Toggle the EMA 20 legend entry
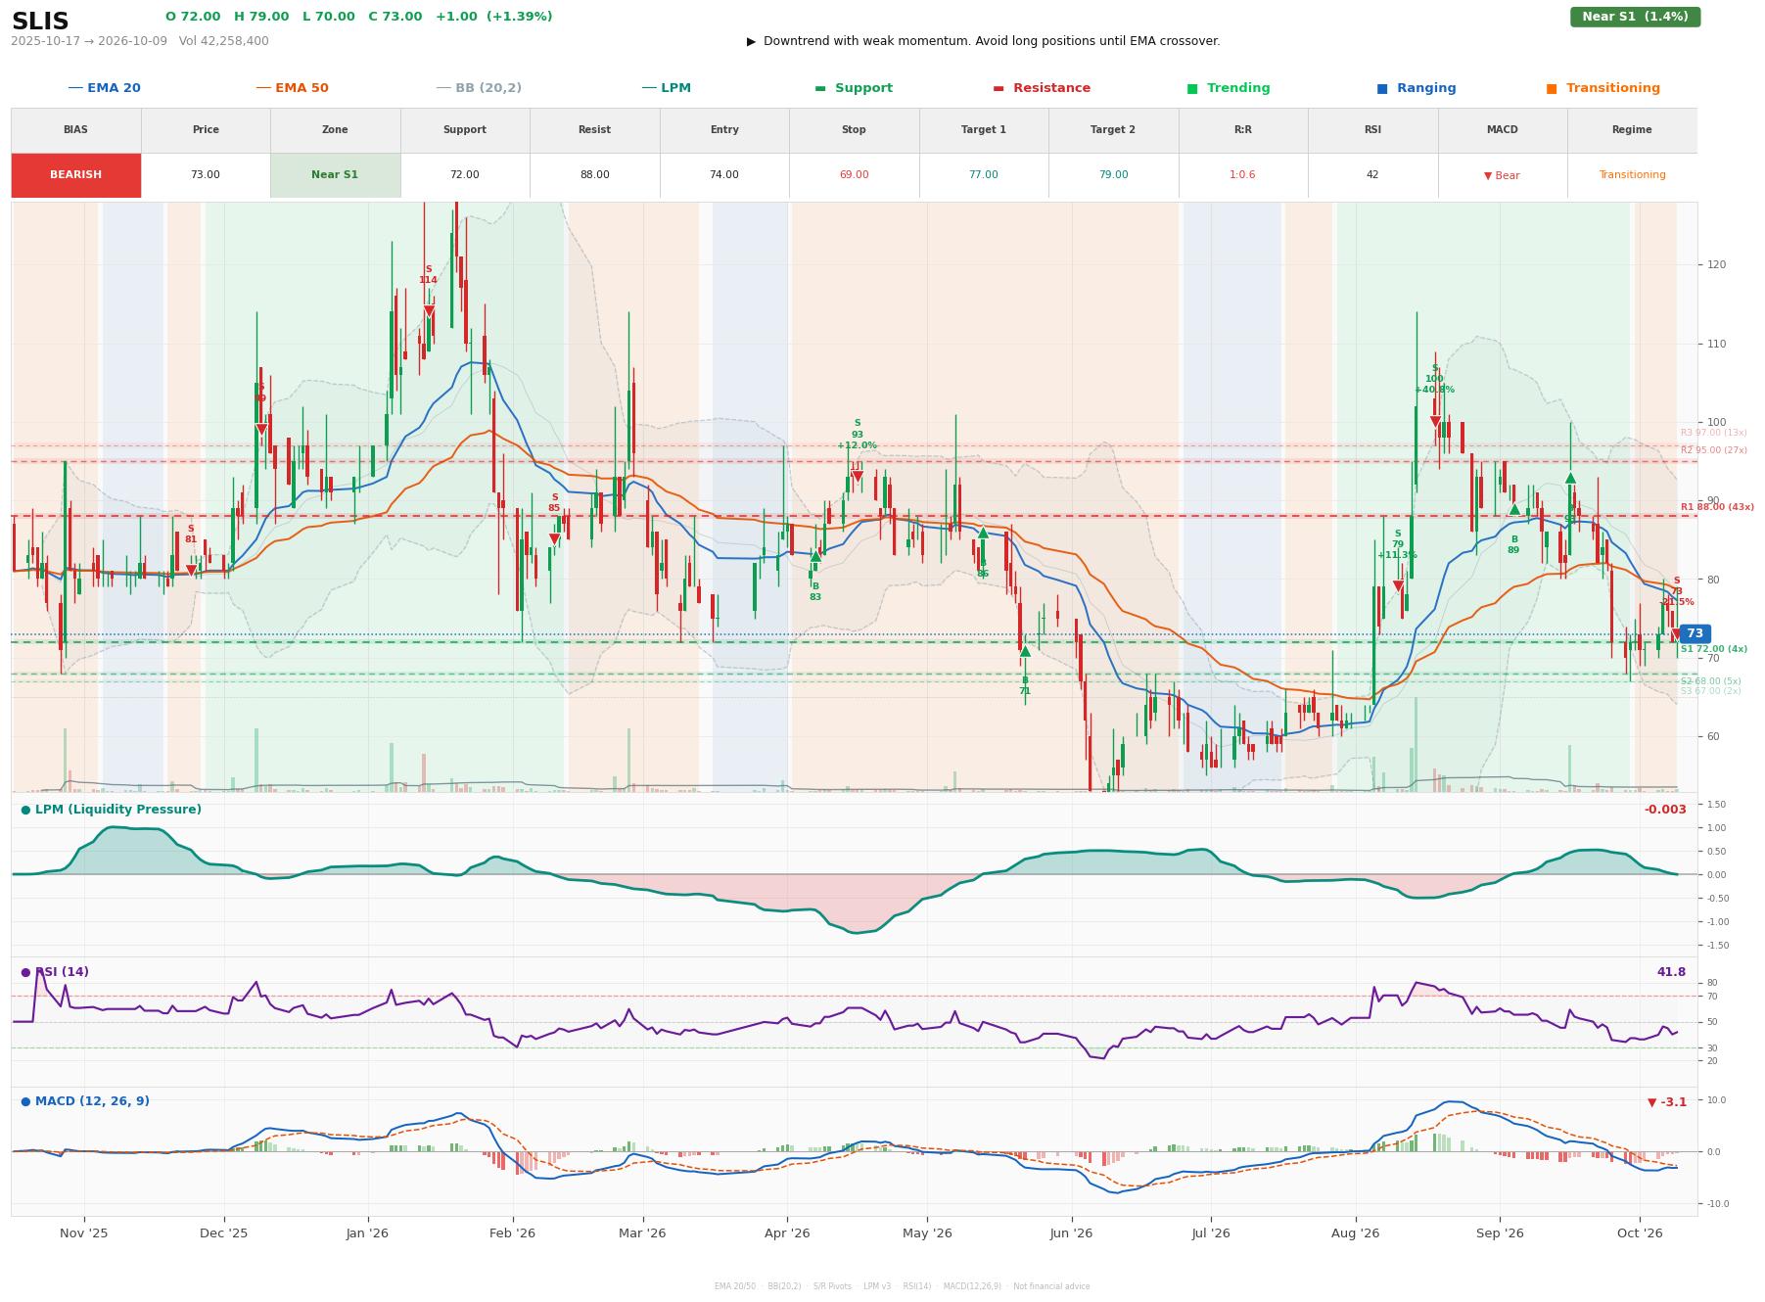 click(104, 88)
